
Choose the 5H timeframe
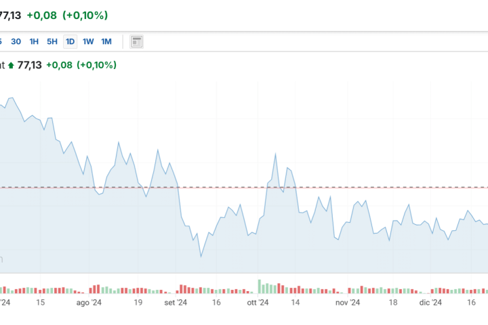[x=52, y=41]
